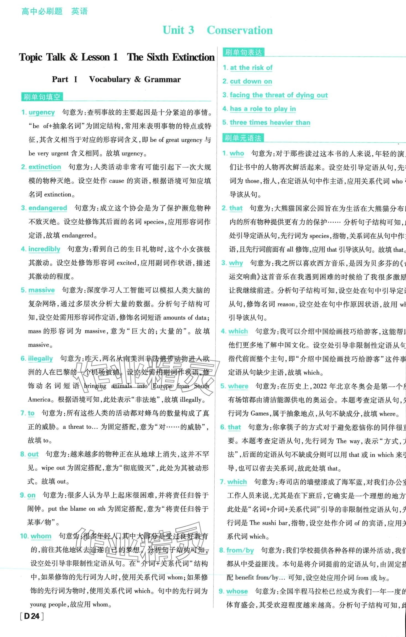This screenshot has width=406, height=637.
Task: Click the underlined answer 'whom'
Action: click(x=41, y=536)
